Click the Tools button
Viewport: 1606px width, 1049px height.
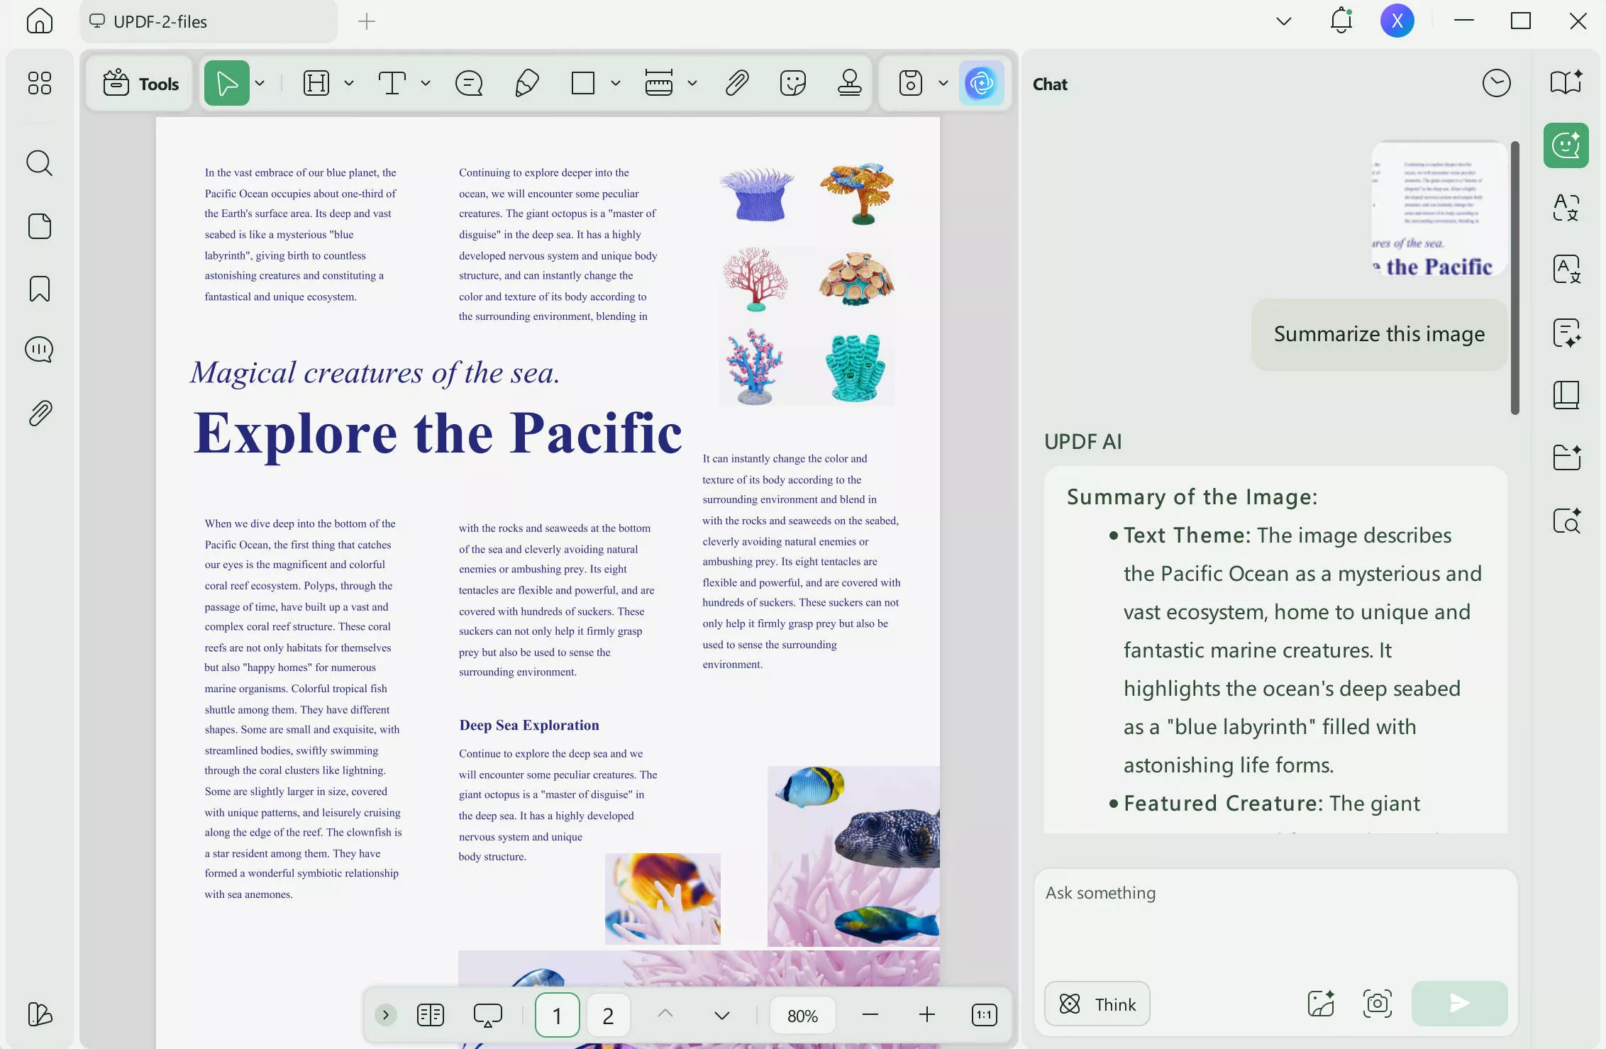point(140,84)
